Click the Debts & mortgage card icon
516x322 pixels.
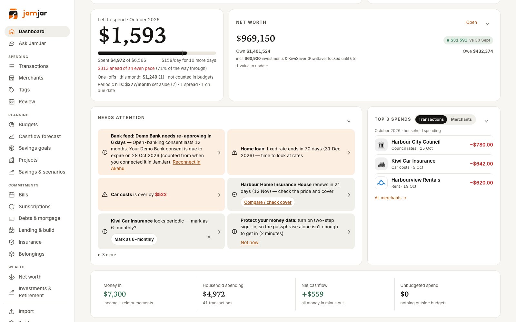point(12,218)
